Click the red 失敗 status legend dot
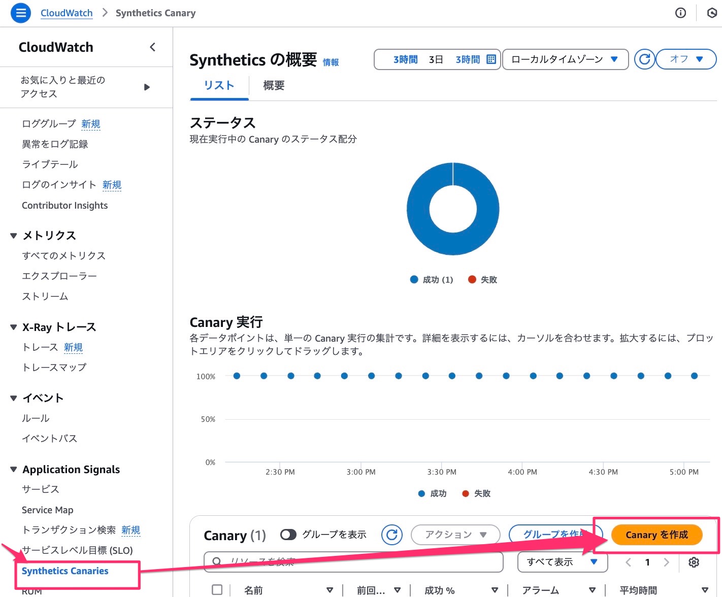722x597 pixels. coord(472,279)
